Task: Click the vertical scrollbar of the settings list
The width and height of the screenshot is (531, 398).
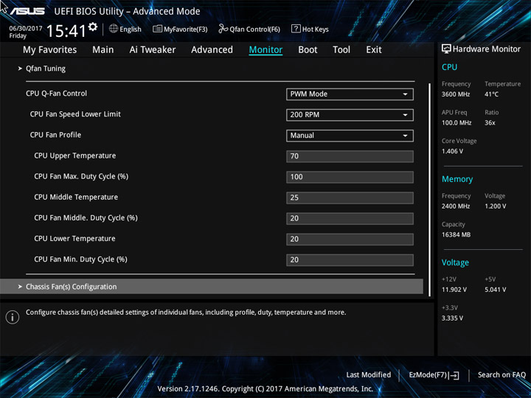Action: coord(429,189)
